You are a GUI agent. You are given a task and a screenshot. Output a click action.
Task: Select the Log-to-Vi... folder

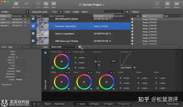pyautogui.click(x=15, y=23)
